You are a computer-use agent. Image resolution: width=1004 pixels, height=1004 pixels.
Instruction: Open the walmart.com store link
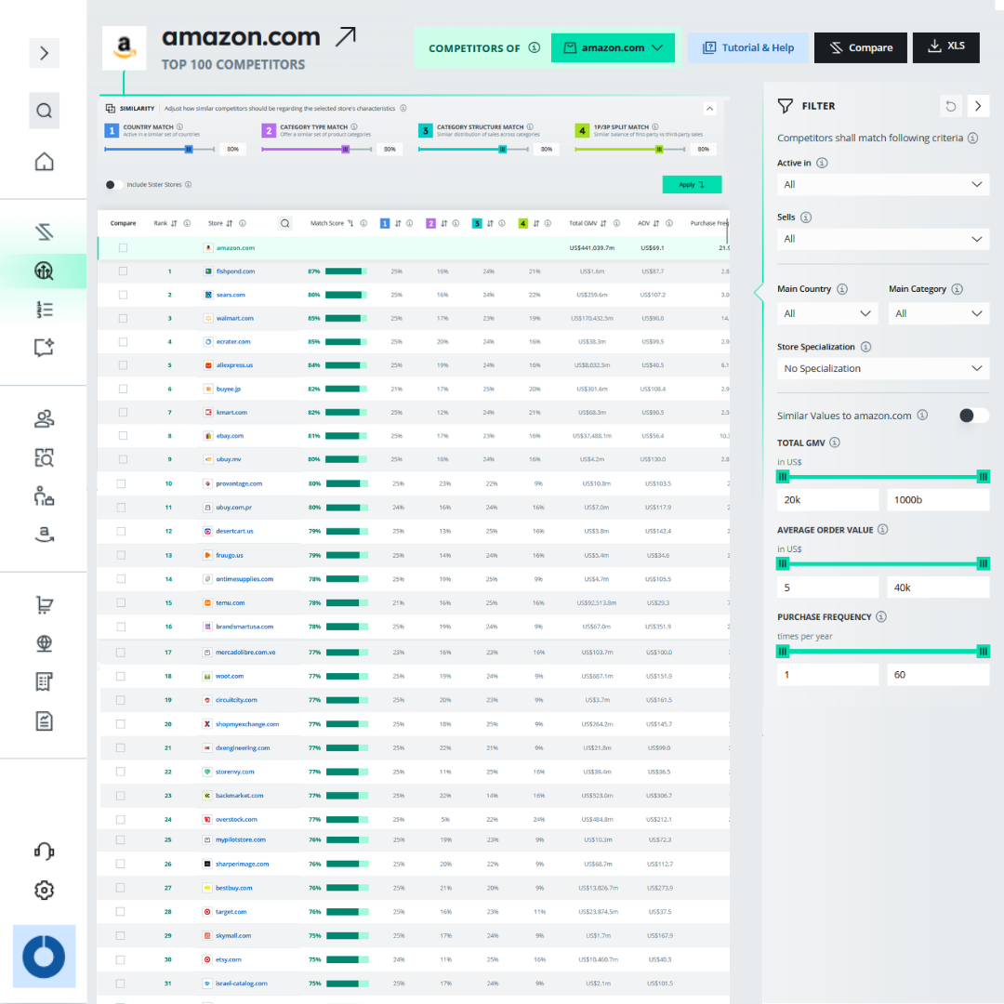(234, 318)
